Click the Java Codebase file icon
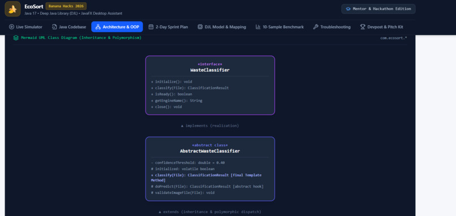Viewport: 456px width, 216px height. [54, 27]
